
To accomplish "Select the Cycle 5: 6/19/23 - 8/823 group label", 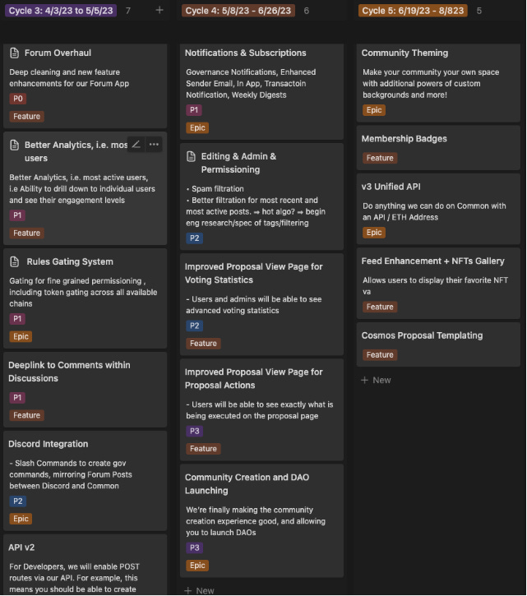I will click(x=413, y=10).
